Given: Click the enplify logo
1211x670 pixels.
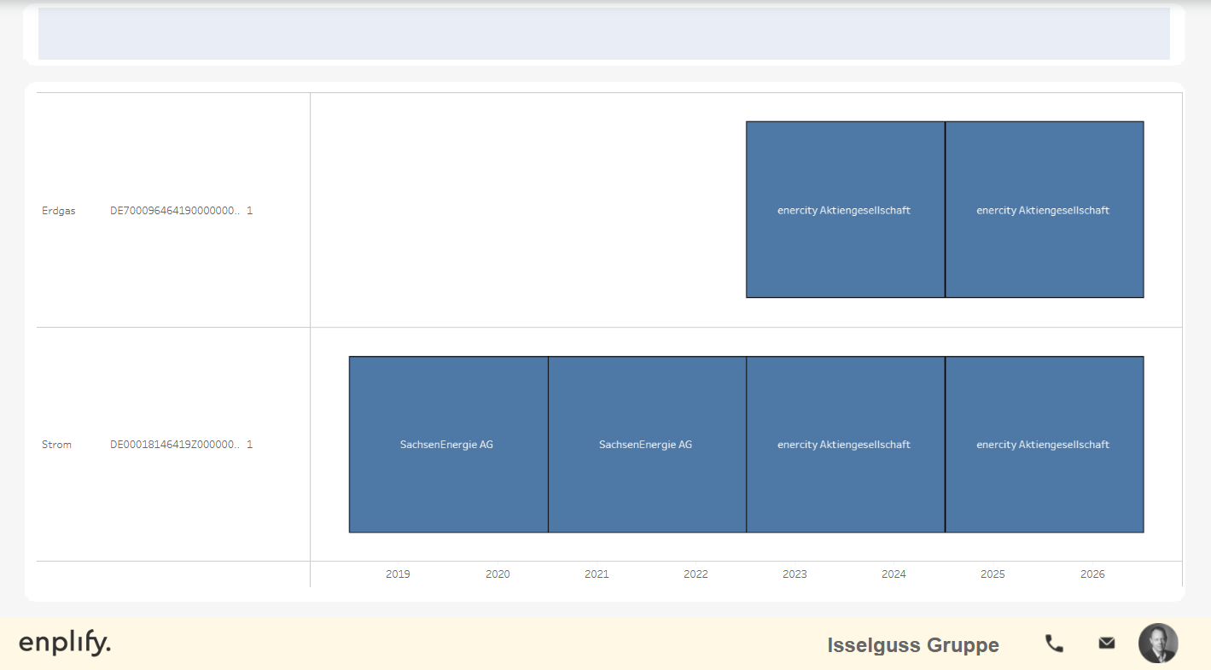Looking at the screenshot, I should pos(65,643).
